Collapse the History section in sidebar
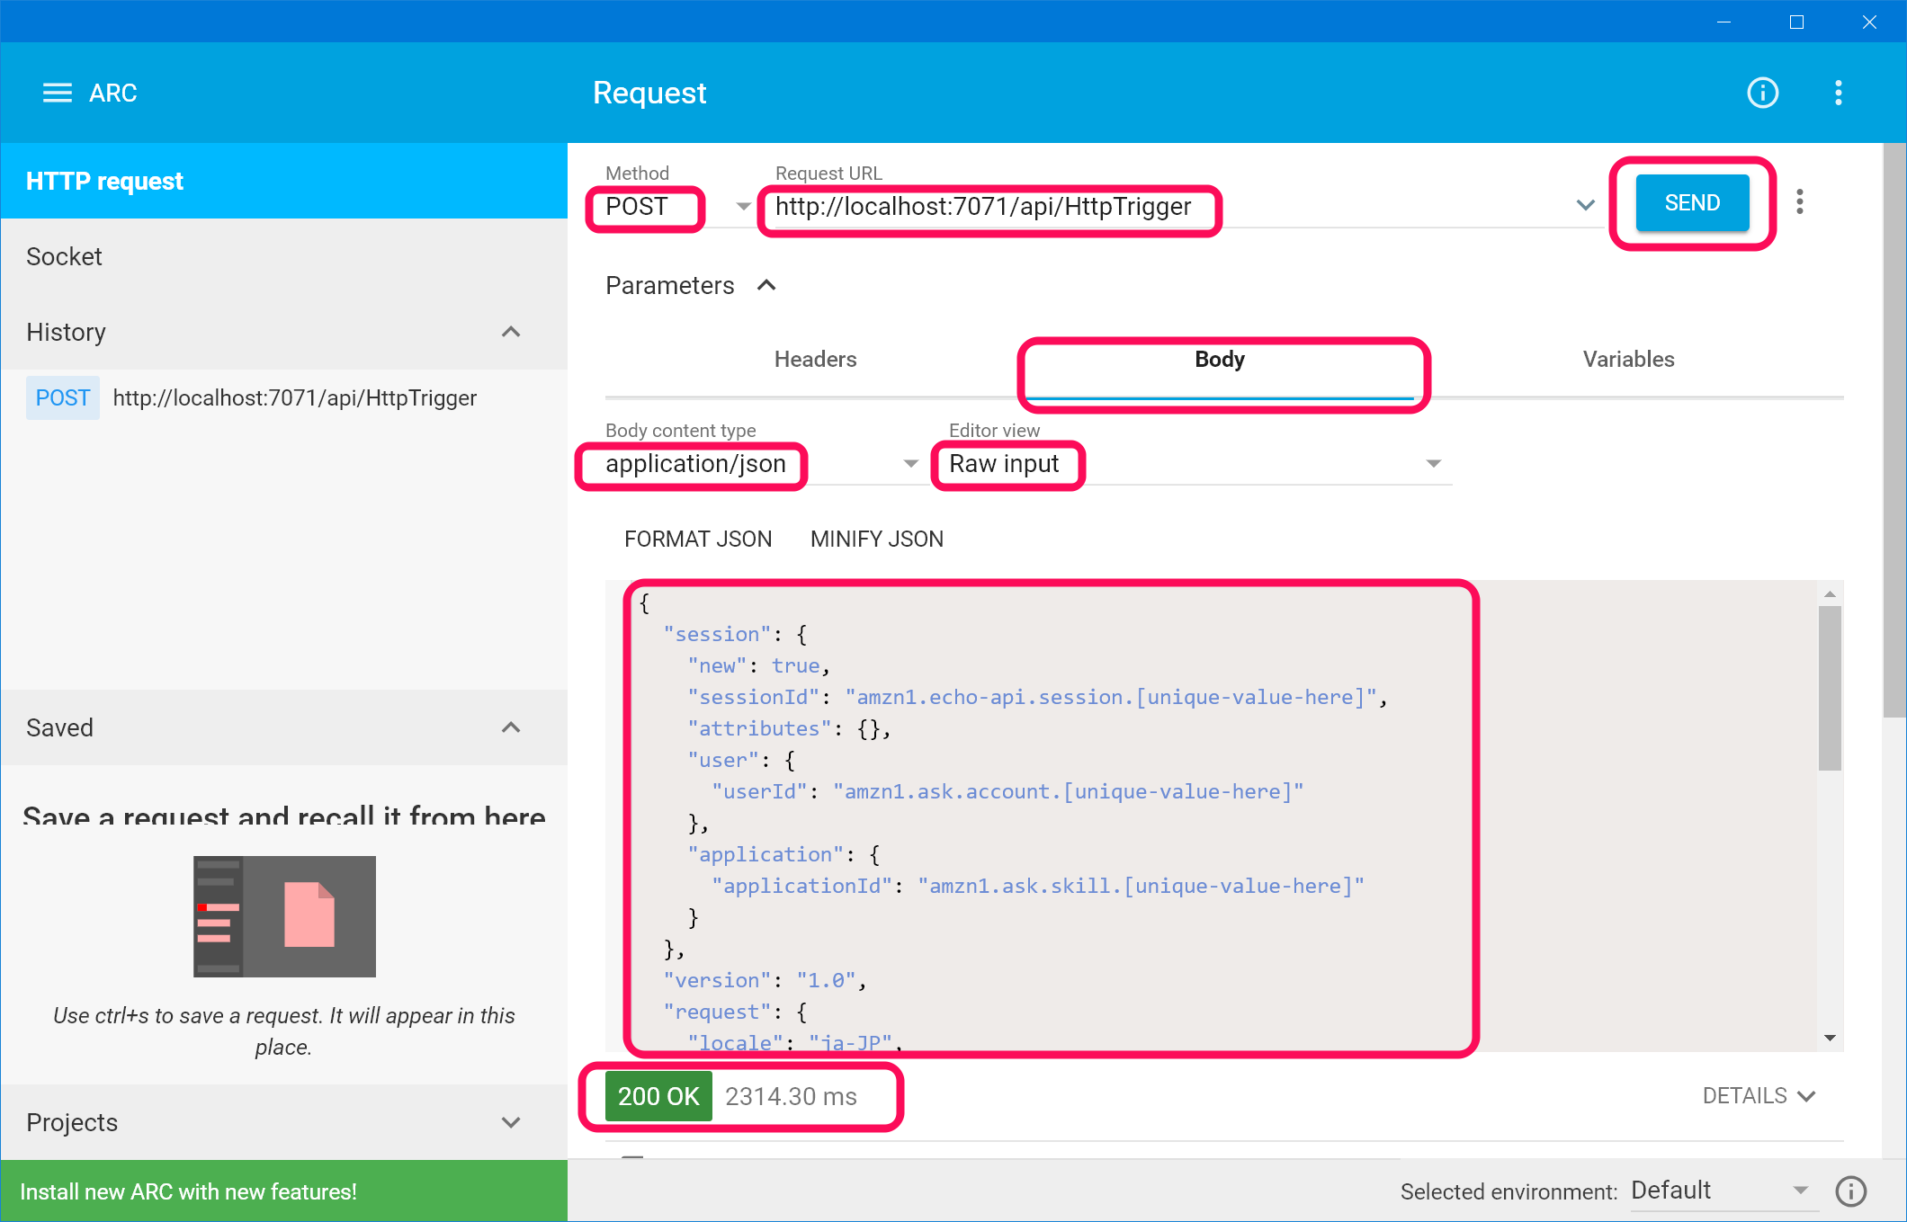1907x1222 pixels. click(x=511, y=332)
